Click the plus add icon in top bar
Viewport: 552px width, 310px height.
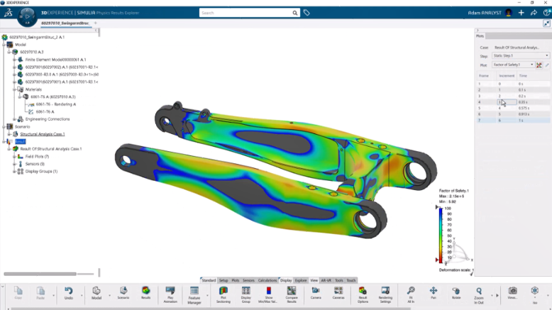click(521, 13)
